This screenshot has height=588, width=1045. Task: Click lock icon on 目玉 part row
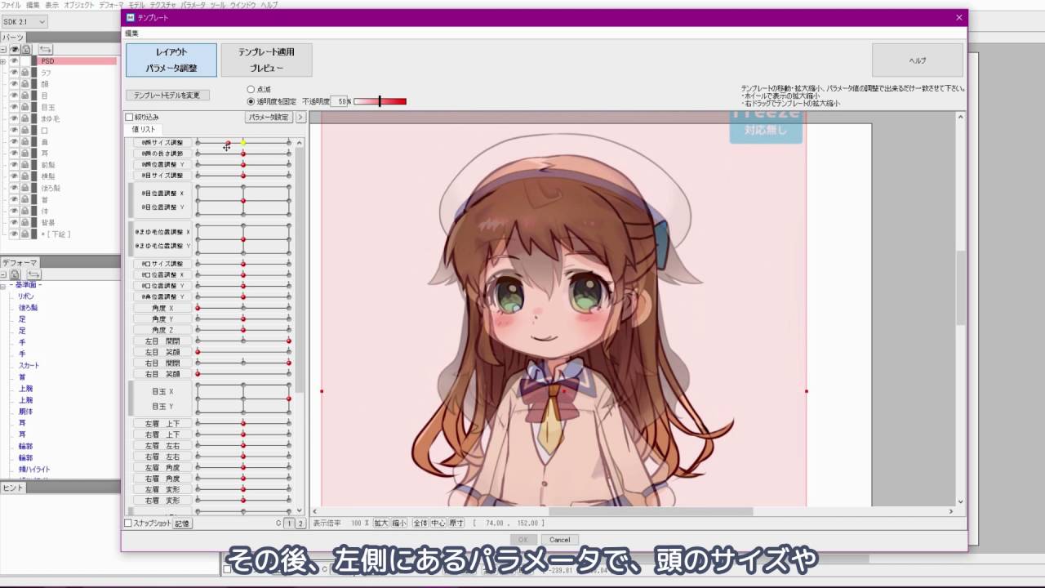tap(25, 107)
